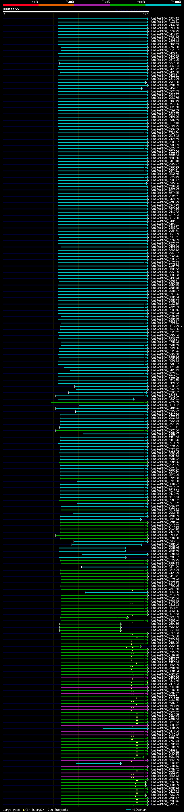Select the UniRef100_B5AR69 label
This screenshot has height=812, width=184.
tap(165, 110)
